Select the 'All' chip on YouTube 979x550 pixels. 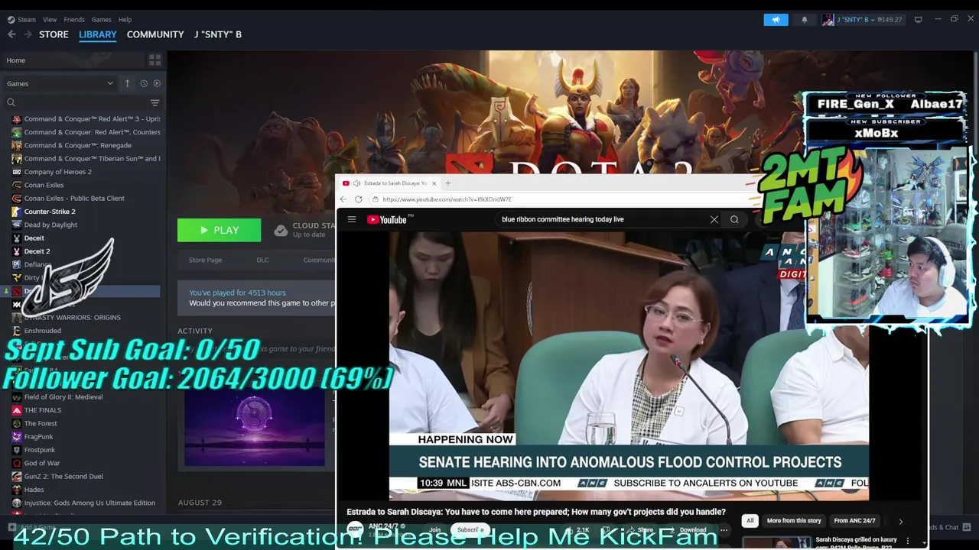pyautogui.click(x=750, y=521)
